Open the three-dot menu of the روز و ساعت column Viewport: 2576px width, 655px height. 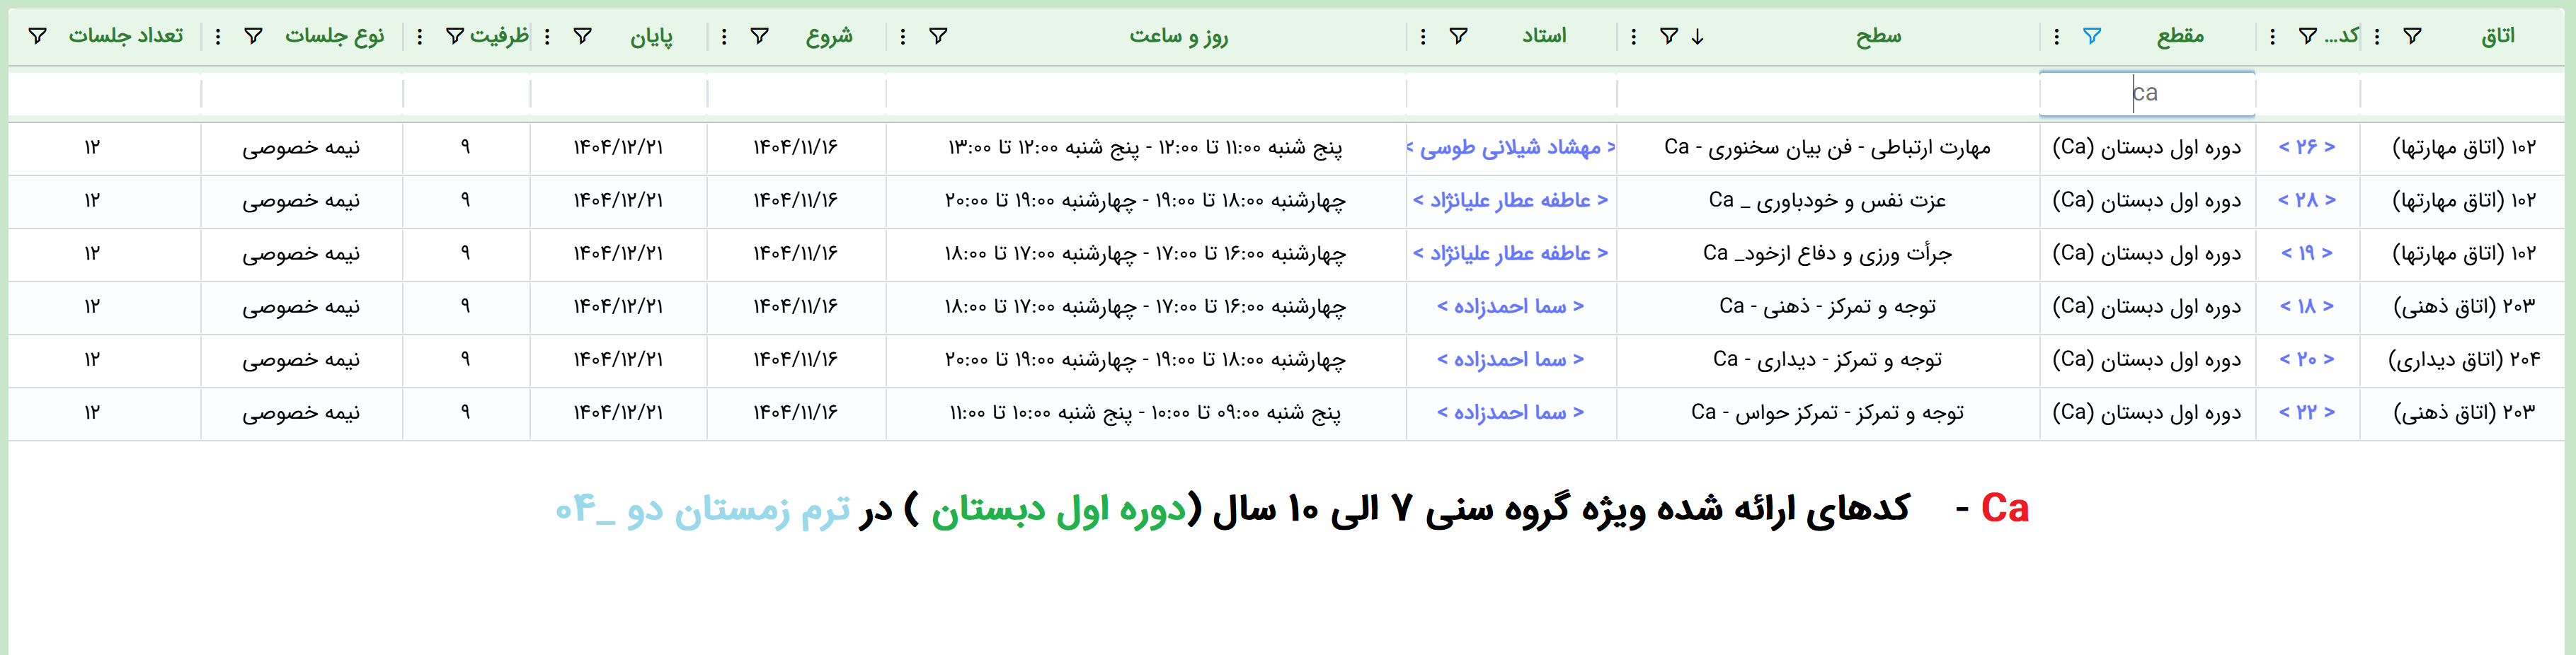(903, 37)
